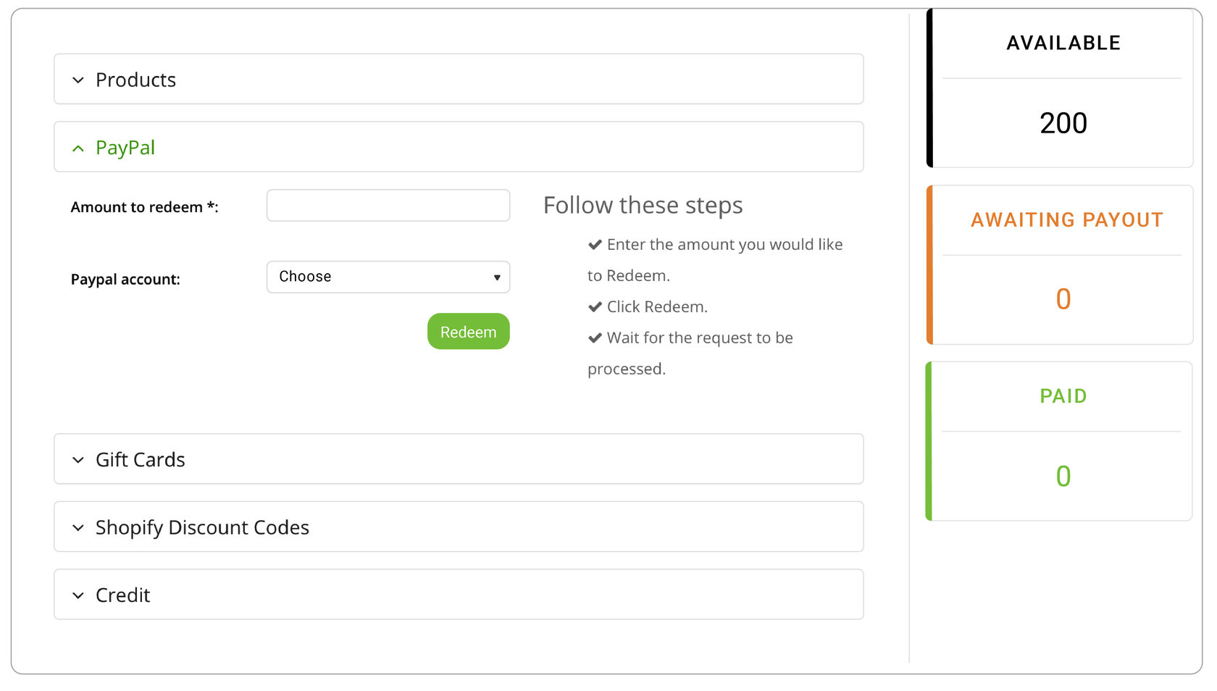Select Shopify Discount Codes heading
Image resolution: width=1217 pixels, height=691 pixels.
202,527
